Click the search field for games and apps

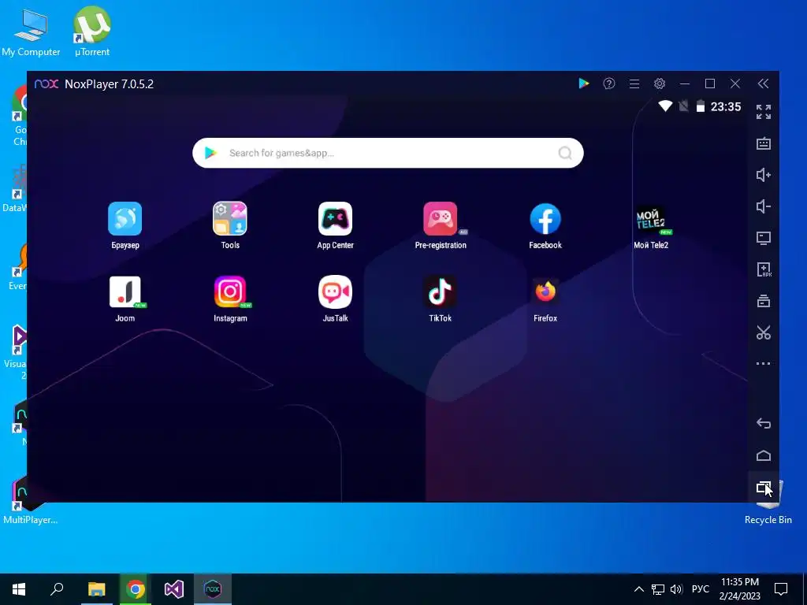(388, 153)
